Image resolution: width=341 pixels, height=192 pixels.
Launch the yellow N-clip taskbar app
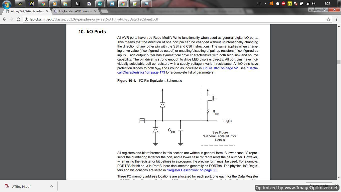tap(32, 3)
